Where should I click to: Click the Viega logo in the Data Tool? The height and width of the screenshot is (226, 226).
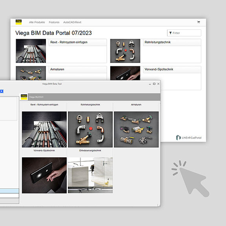coord(24,97)
